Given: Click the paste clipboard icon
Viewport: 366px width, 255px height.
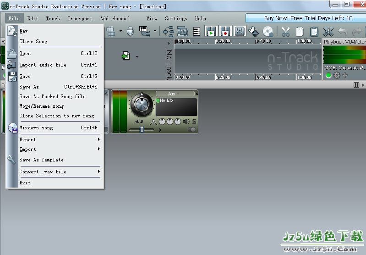Looking at the screenshot, I should click(x=314, y=32).
